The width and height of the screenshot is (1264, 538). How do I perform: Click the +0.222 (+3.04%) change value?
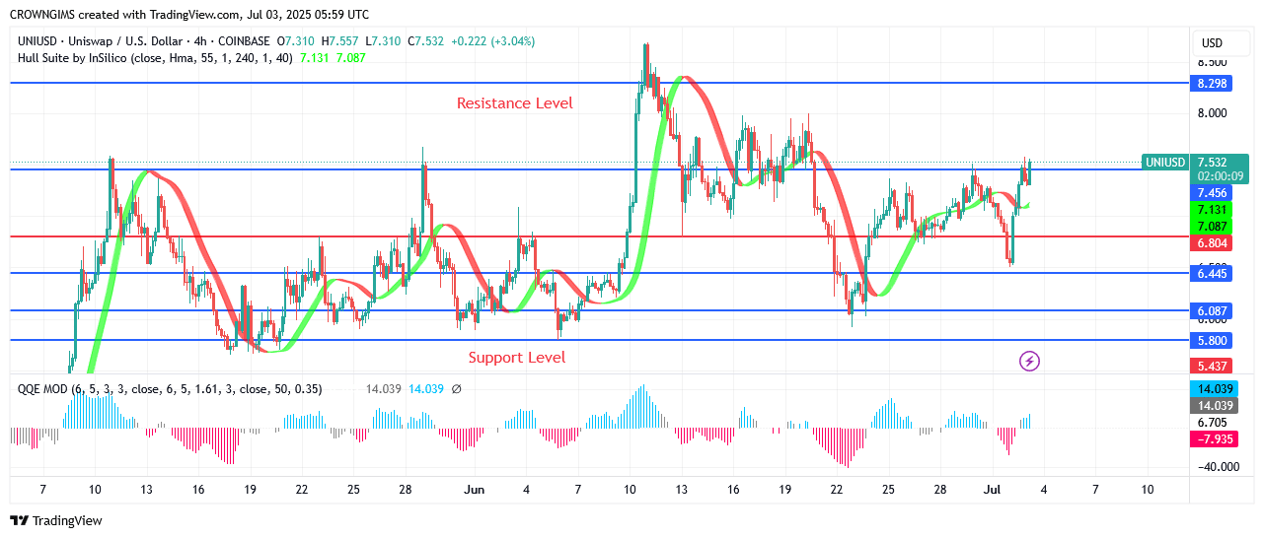(x=494, y=41)
